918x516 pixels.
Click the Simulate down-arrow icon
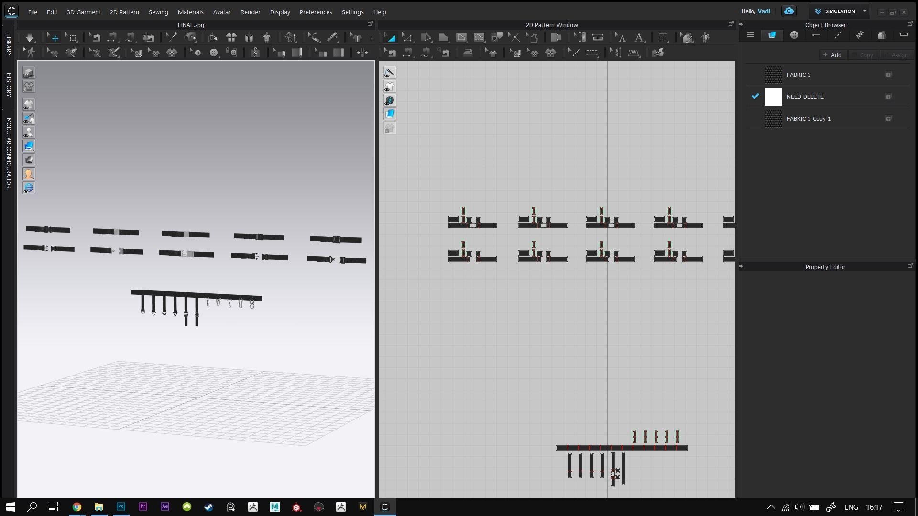30,38
